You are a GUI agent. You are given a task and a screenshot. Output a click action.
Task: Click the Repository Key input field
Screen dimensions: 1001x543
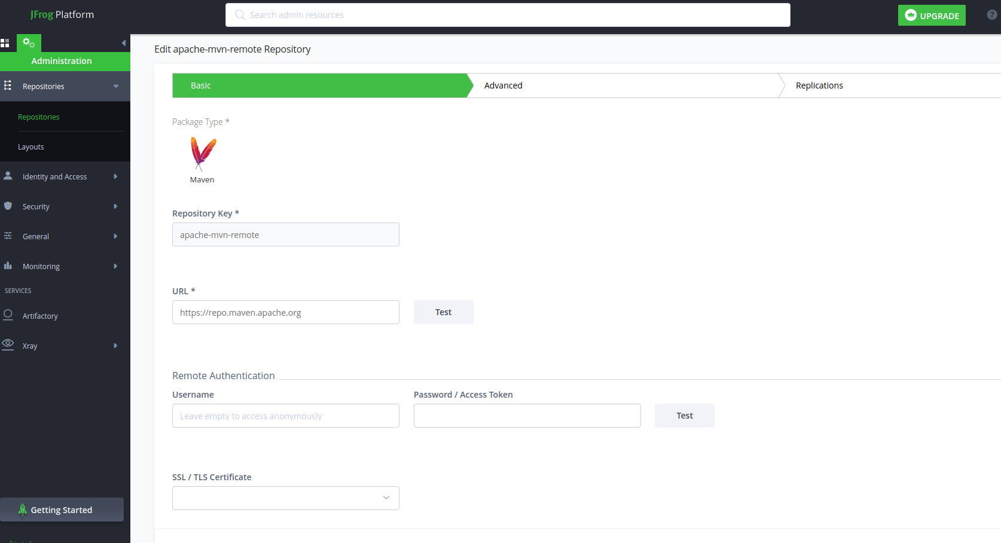[286, 234]
